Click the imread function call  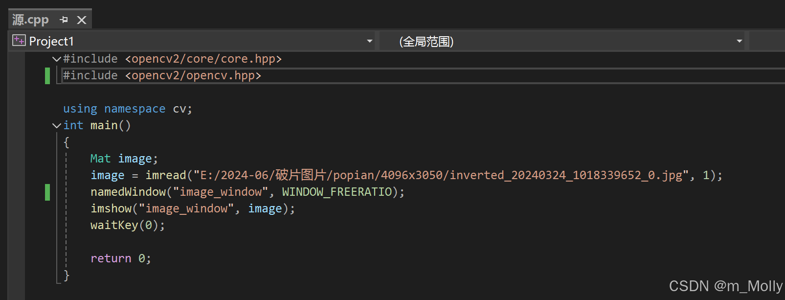pos(166,175)
